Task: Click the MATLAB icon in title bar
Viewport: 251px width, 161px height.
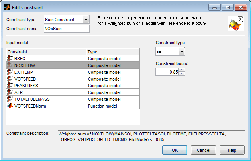Action: [x=7, y=7]
